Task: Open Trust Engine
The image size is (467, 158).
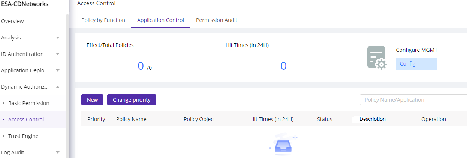Action: [x=23, y=136]
